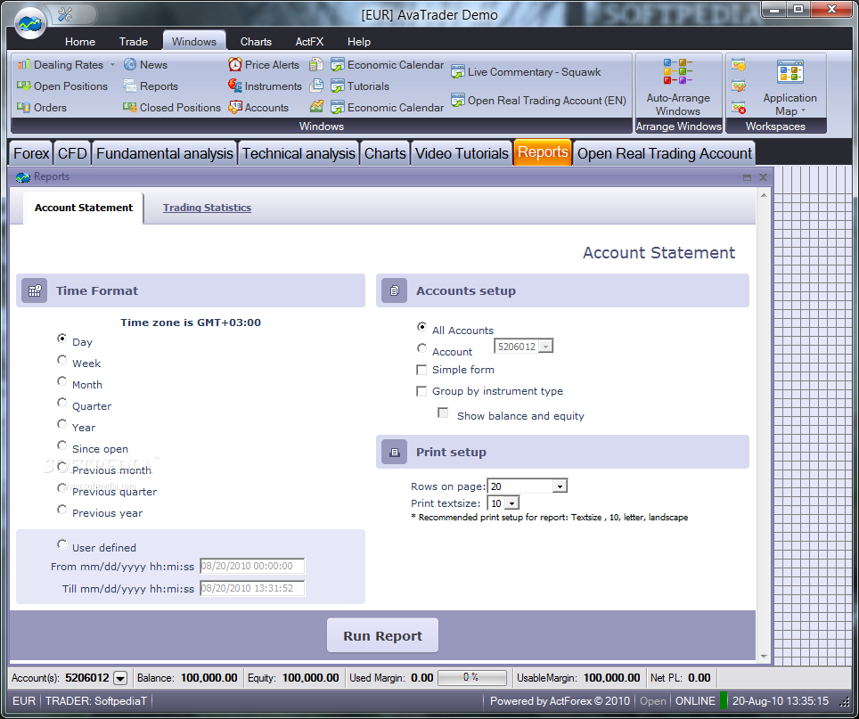Viewport: 859px width, 719px height.
Task: Click the unlabeled document pages icon in ribbon
Action: pos(316,86)
